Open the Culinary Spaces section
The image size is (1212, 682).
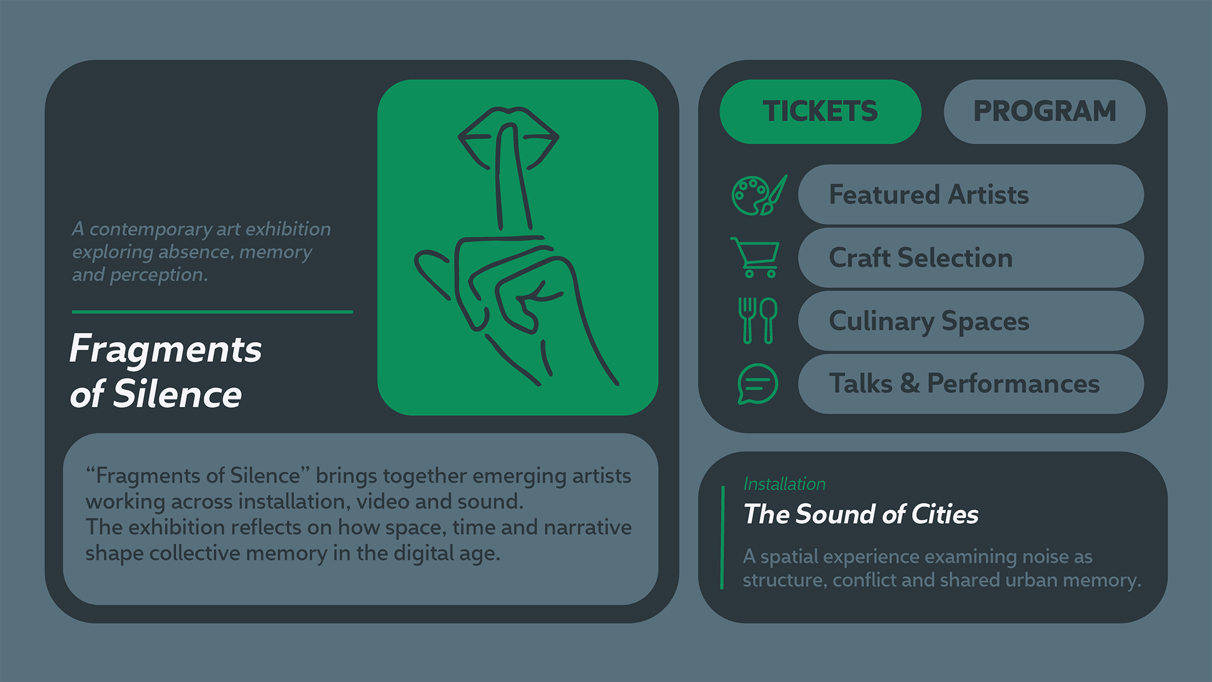(x=970, y=321)
